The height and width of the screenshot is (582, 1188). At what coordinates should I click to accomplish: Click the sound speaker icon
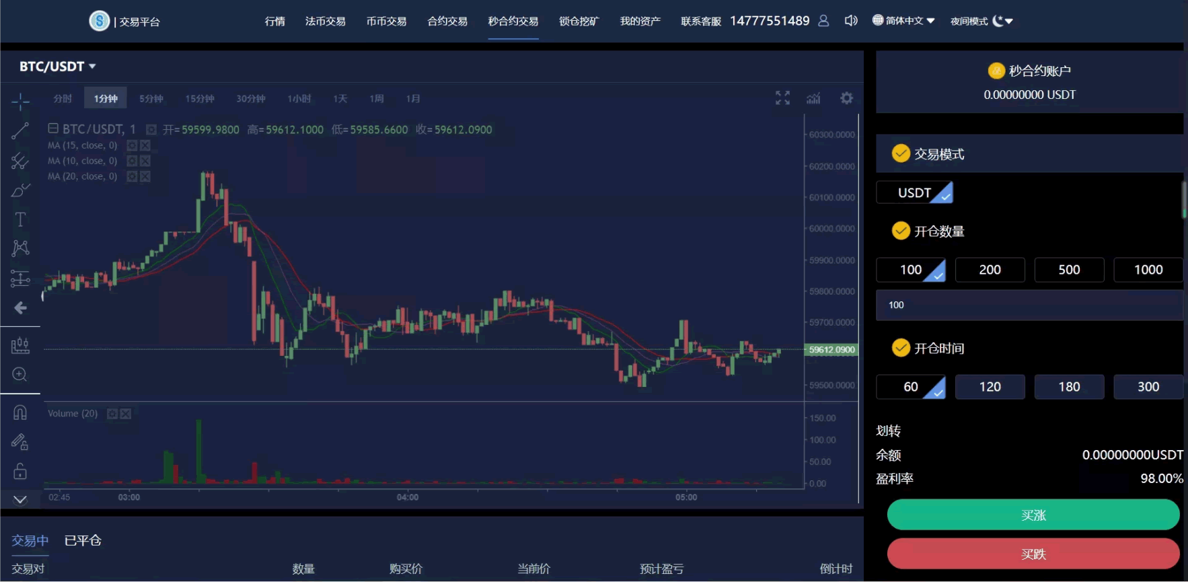click(x=851, y=21)
